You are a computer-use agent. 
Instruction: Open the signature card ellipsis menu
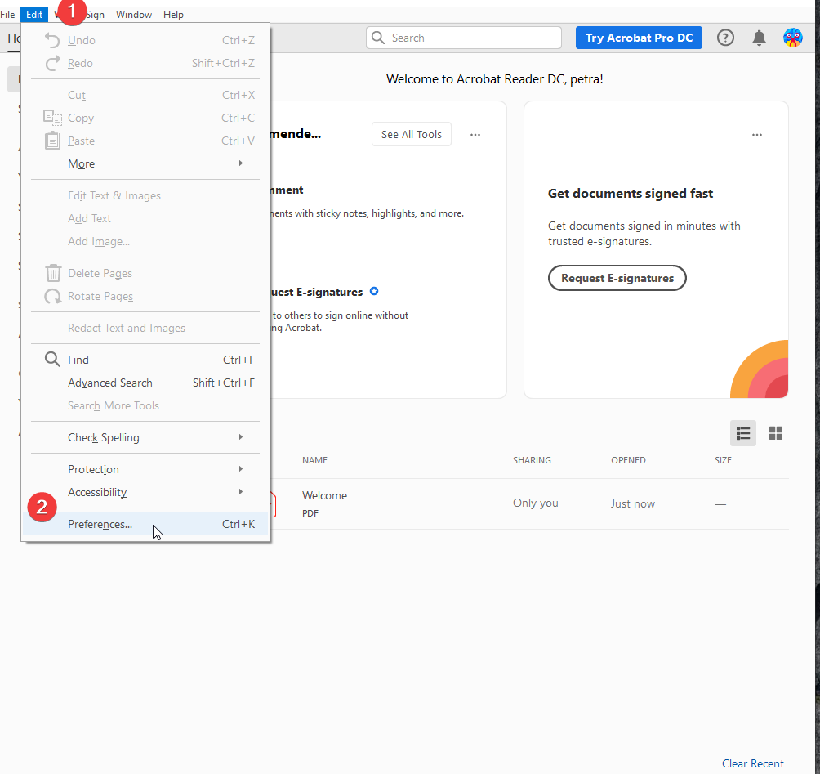[757, 135]
